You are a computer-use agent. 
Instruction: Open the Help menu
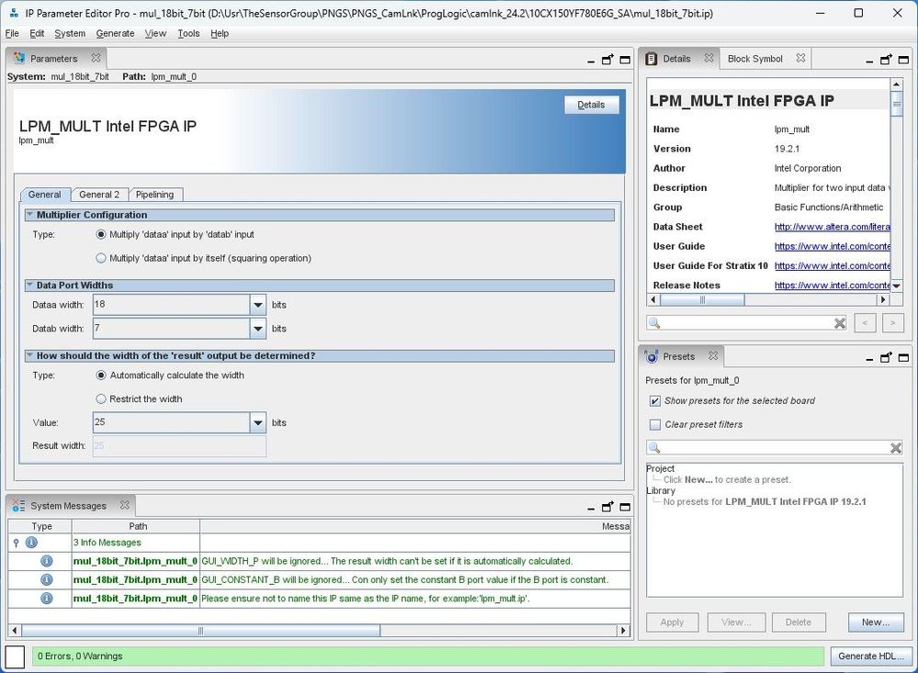pyautogui.click(x=220, y=33)
